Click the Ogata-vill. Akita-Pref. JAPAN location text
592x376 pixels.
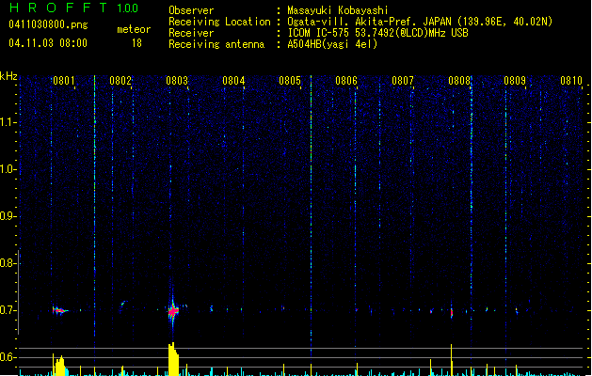pyautogui.click(x=420, y=22)
